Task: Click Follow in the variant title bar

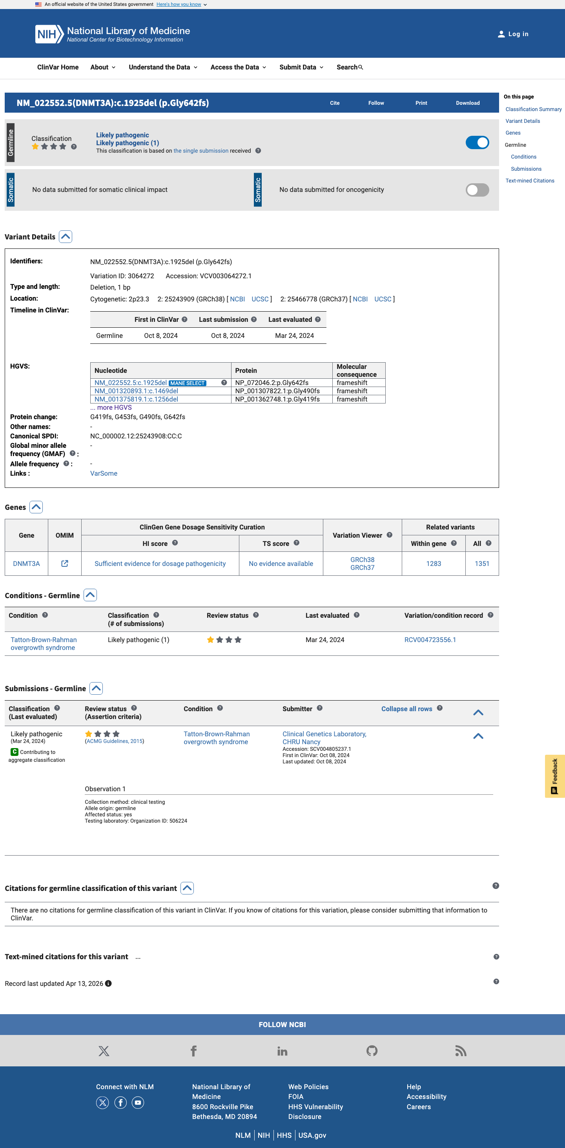Action: [x=376, y=103]
